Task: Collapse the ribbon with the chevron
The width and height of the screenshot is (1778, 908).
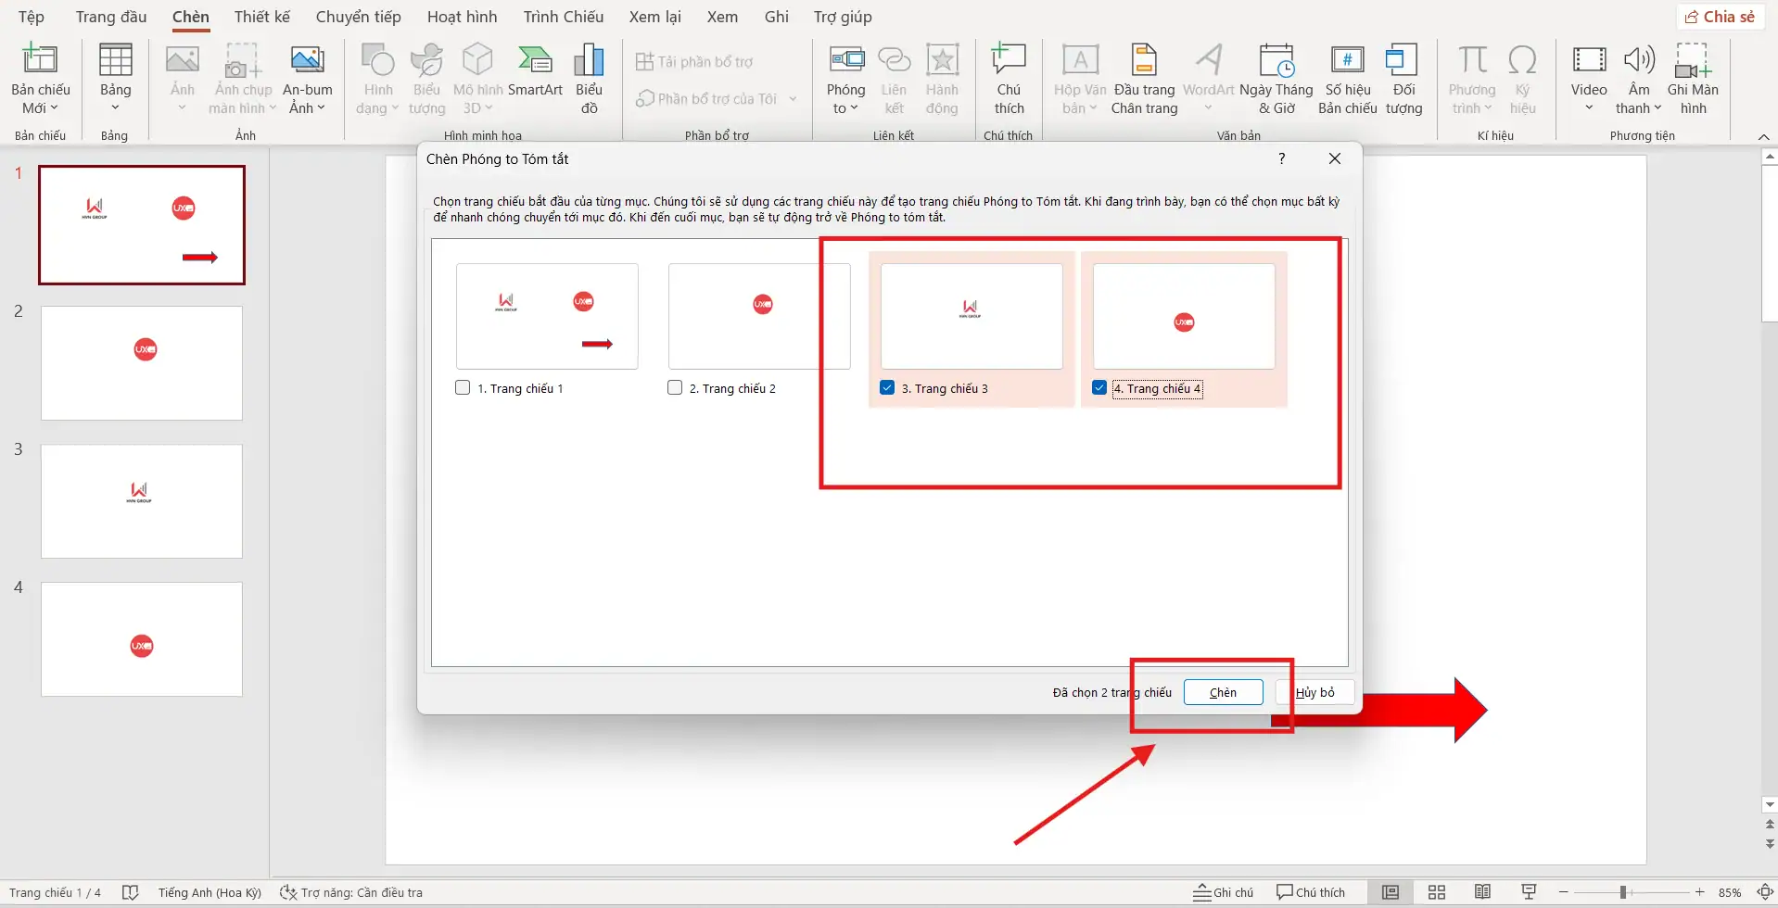Action: click(1764, 136)
